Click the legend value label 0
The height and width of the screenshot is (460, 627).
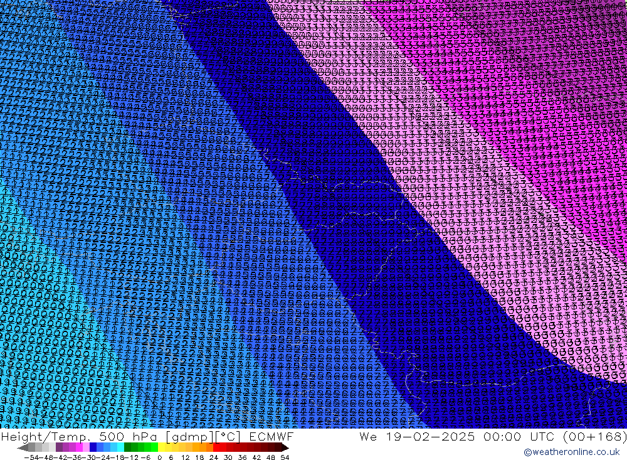pos(159,457)
